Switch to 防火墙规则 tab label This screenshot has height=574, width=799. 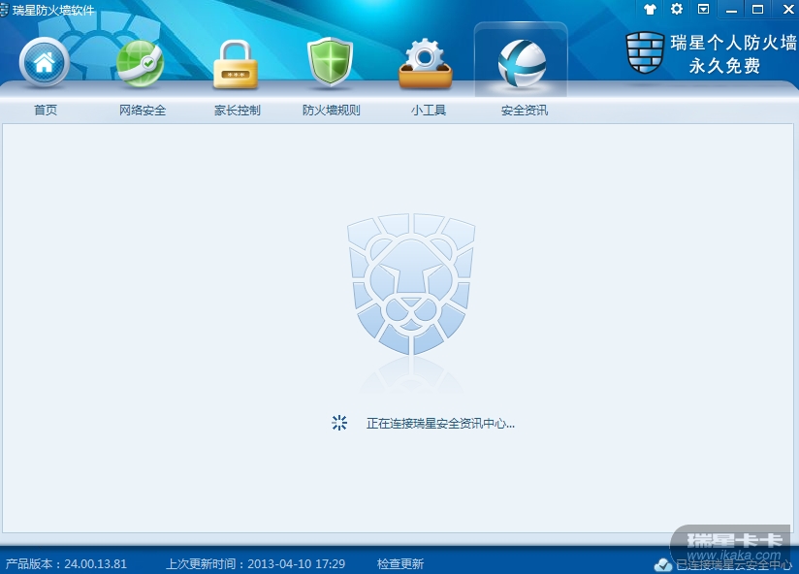pos(332,110)
